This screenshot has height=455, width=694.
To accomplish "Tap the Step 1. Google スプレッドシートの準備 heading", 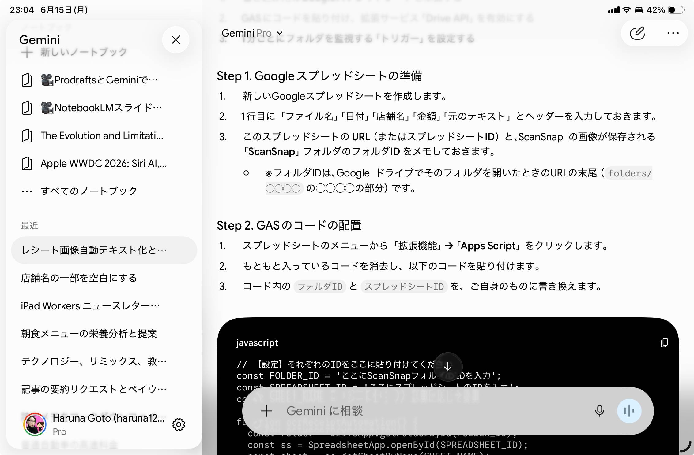I will point(319,76).
